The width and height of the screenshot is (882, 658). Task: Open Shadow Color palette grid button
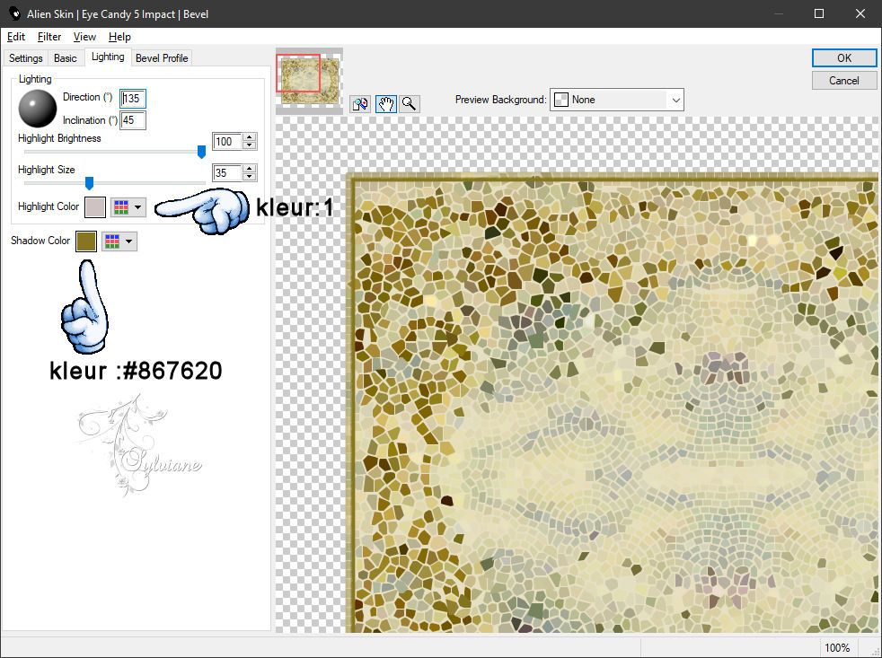tap(119, 241)
